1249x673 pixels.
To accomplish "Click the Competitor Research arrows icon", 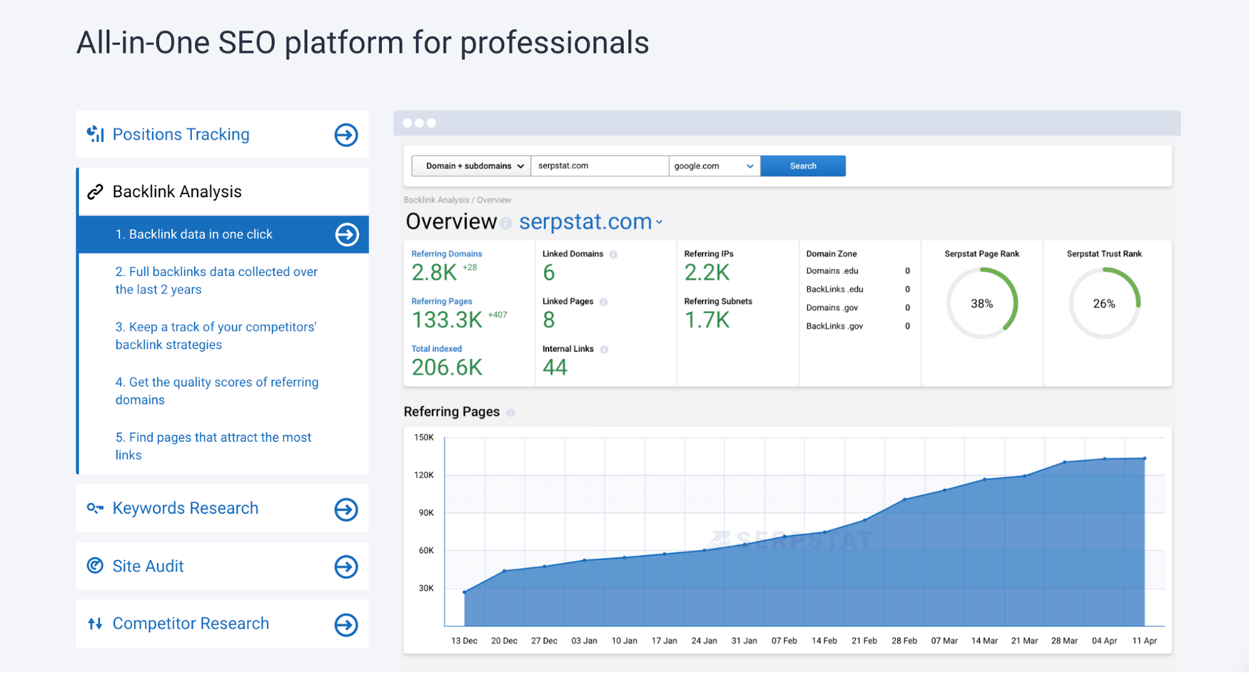I will pyautogui.click(x=95, y=623).
